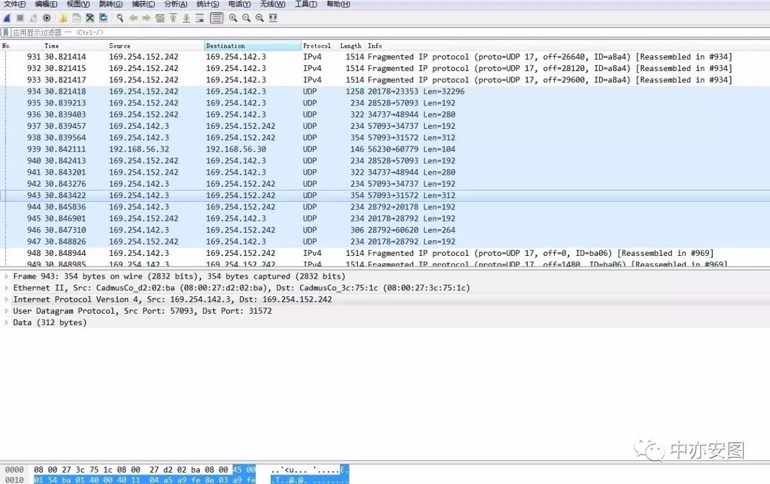Select packet 948 reassembled in #969

(x=385, y=253)
